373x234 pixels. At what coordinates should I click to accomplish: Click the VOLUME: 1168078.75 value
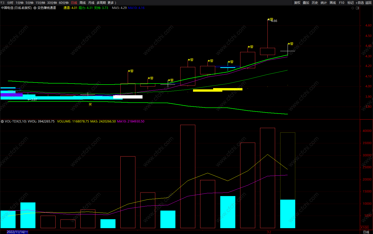(73, 121)
